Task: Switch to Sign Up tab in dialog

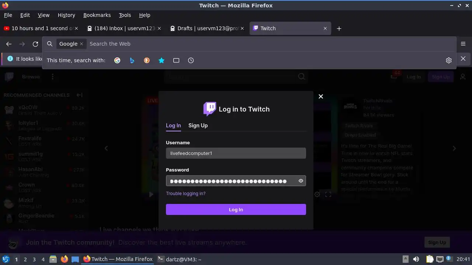Action: click(198, 126)
